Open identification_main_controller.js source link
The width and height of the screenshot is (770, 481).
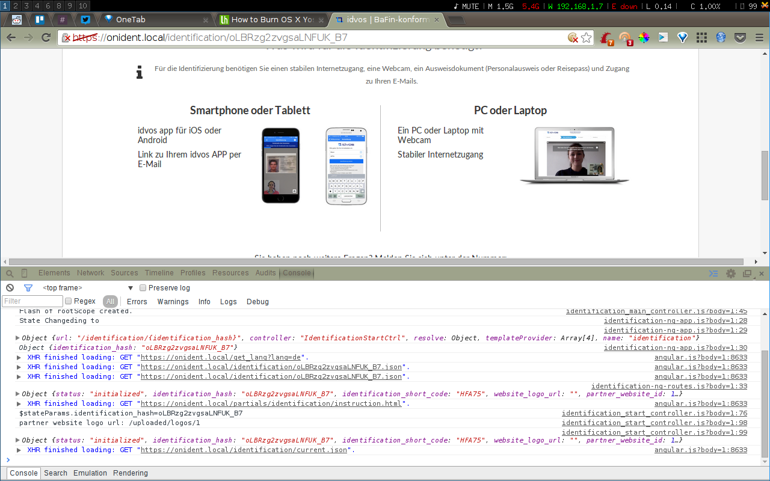point(656,311)
